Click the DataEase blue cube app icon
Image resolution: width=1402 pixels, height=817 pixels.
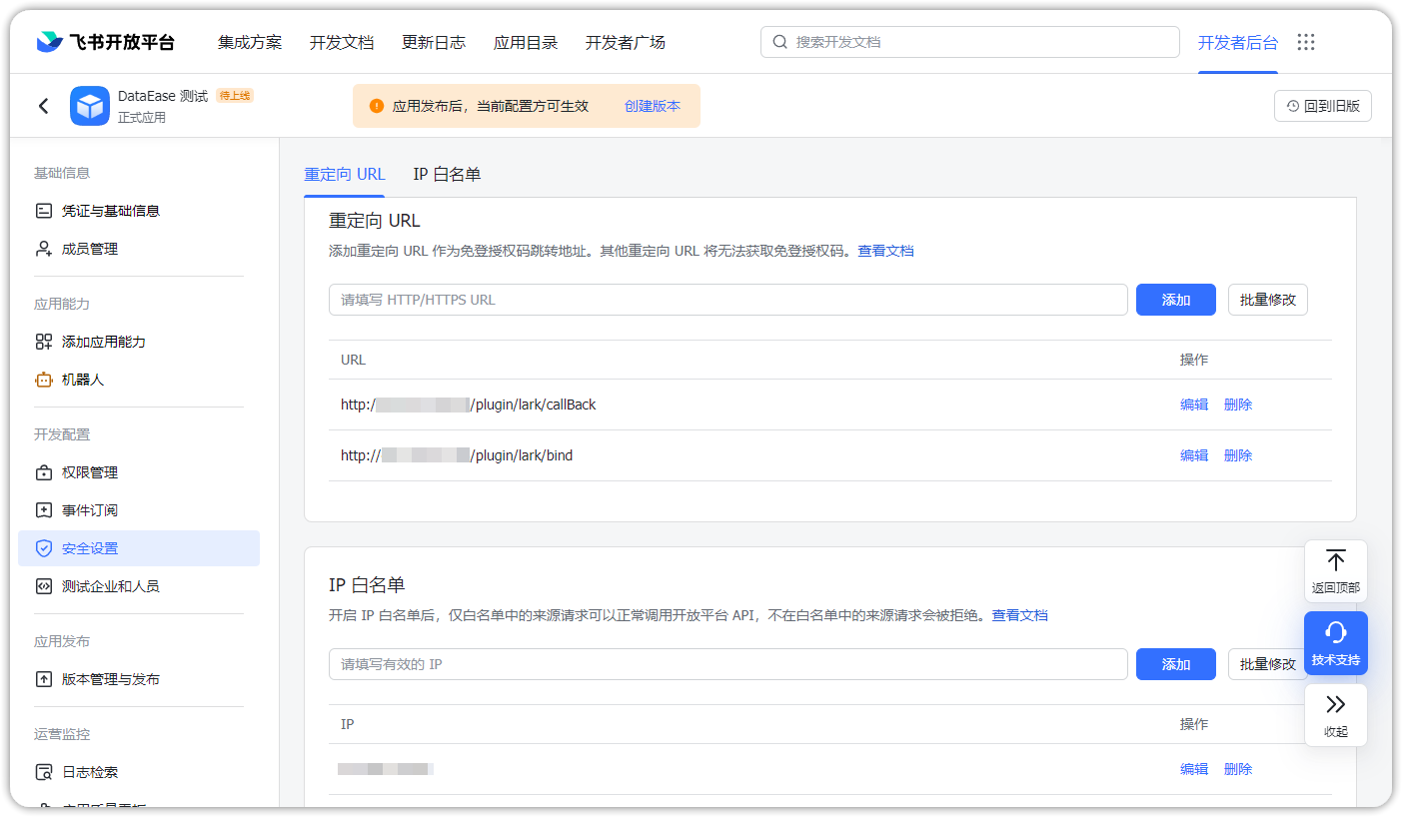90,106
